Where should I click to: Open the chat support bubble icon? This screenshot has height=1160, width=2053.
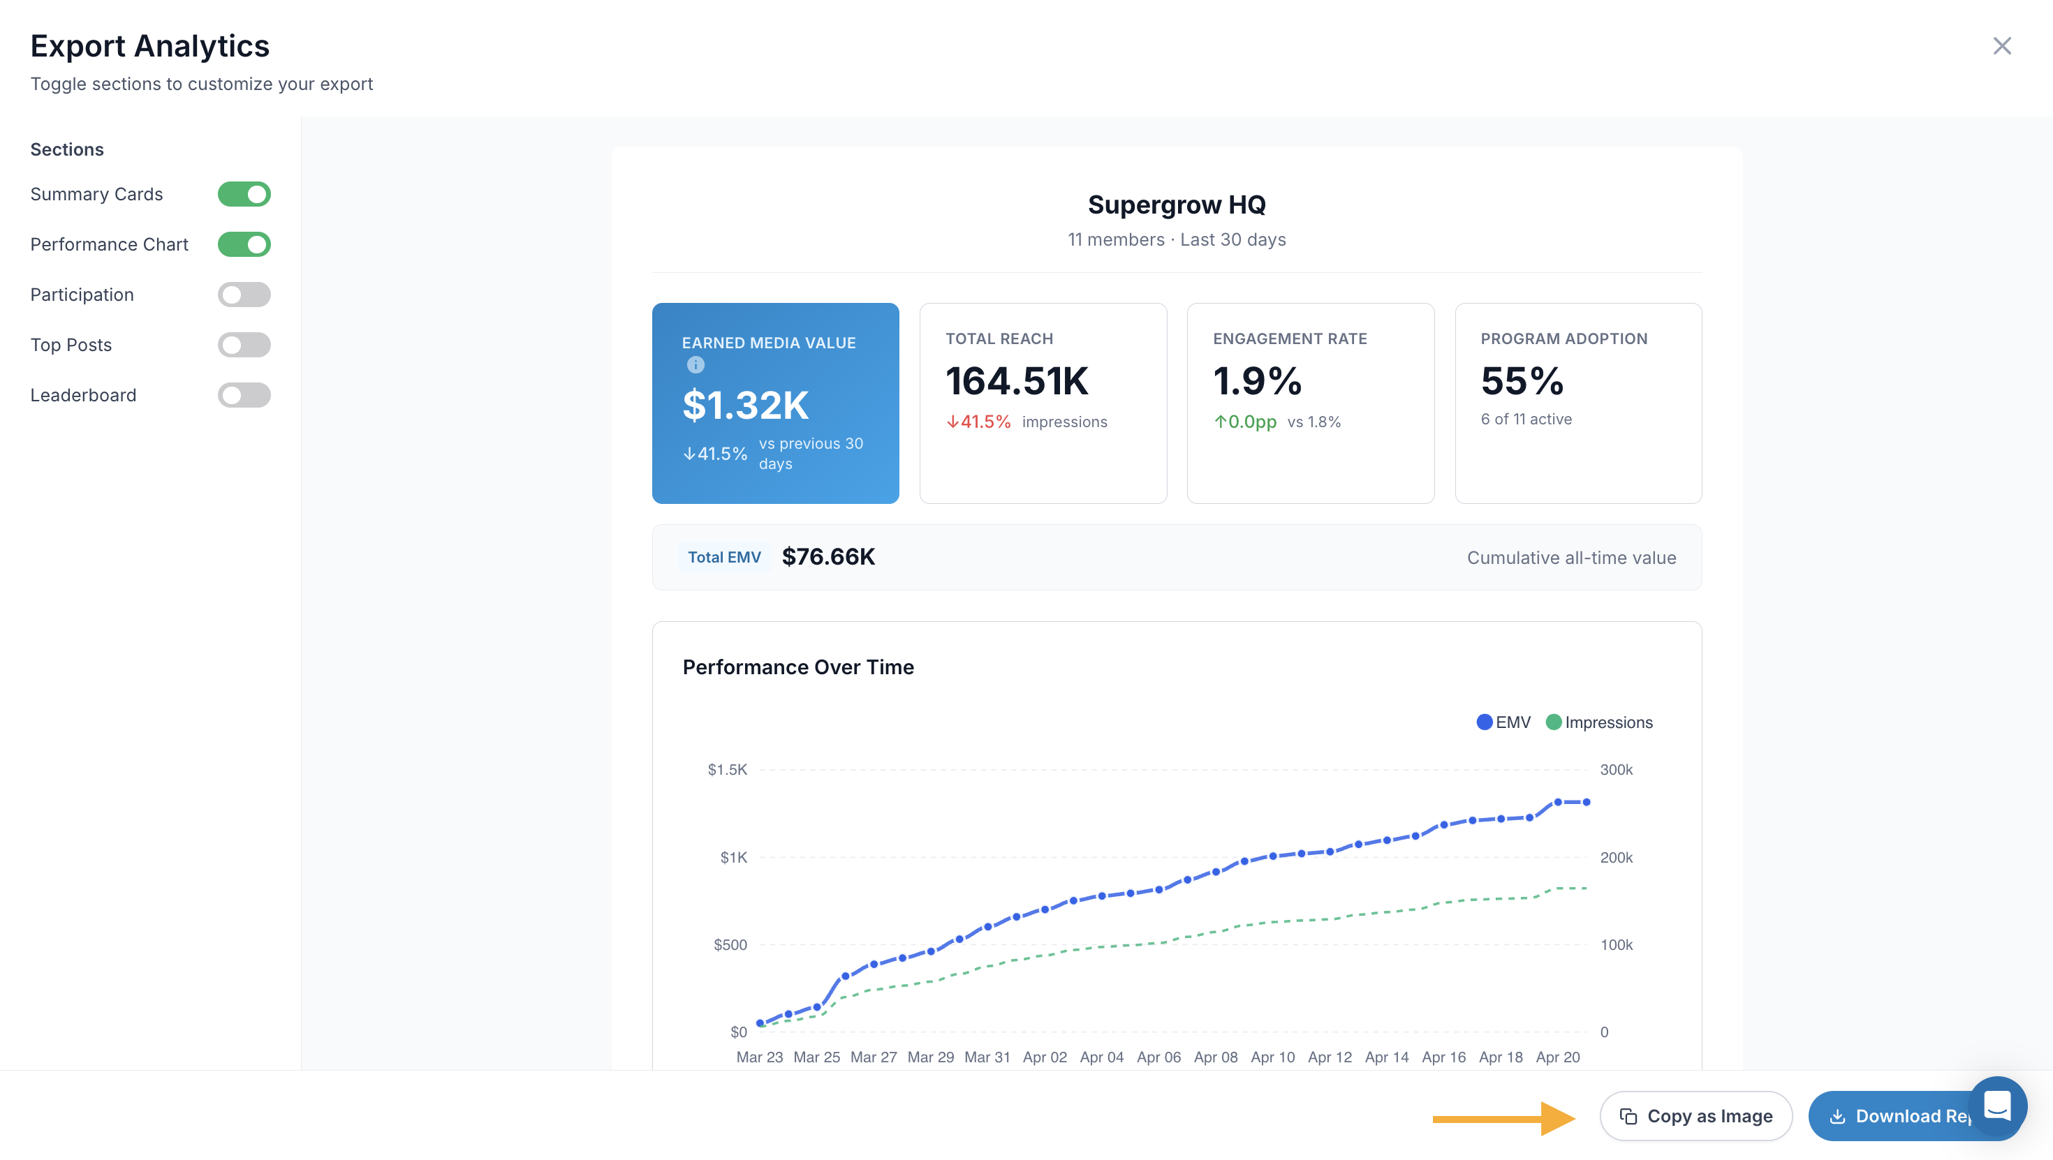pos(1997,1106)
